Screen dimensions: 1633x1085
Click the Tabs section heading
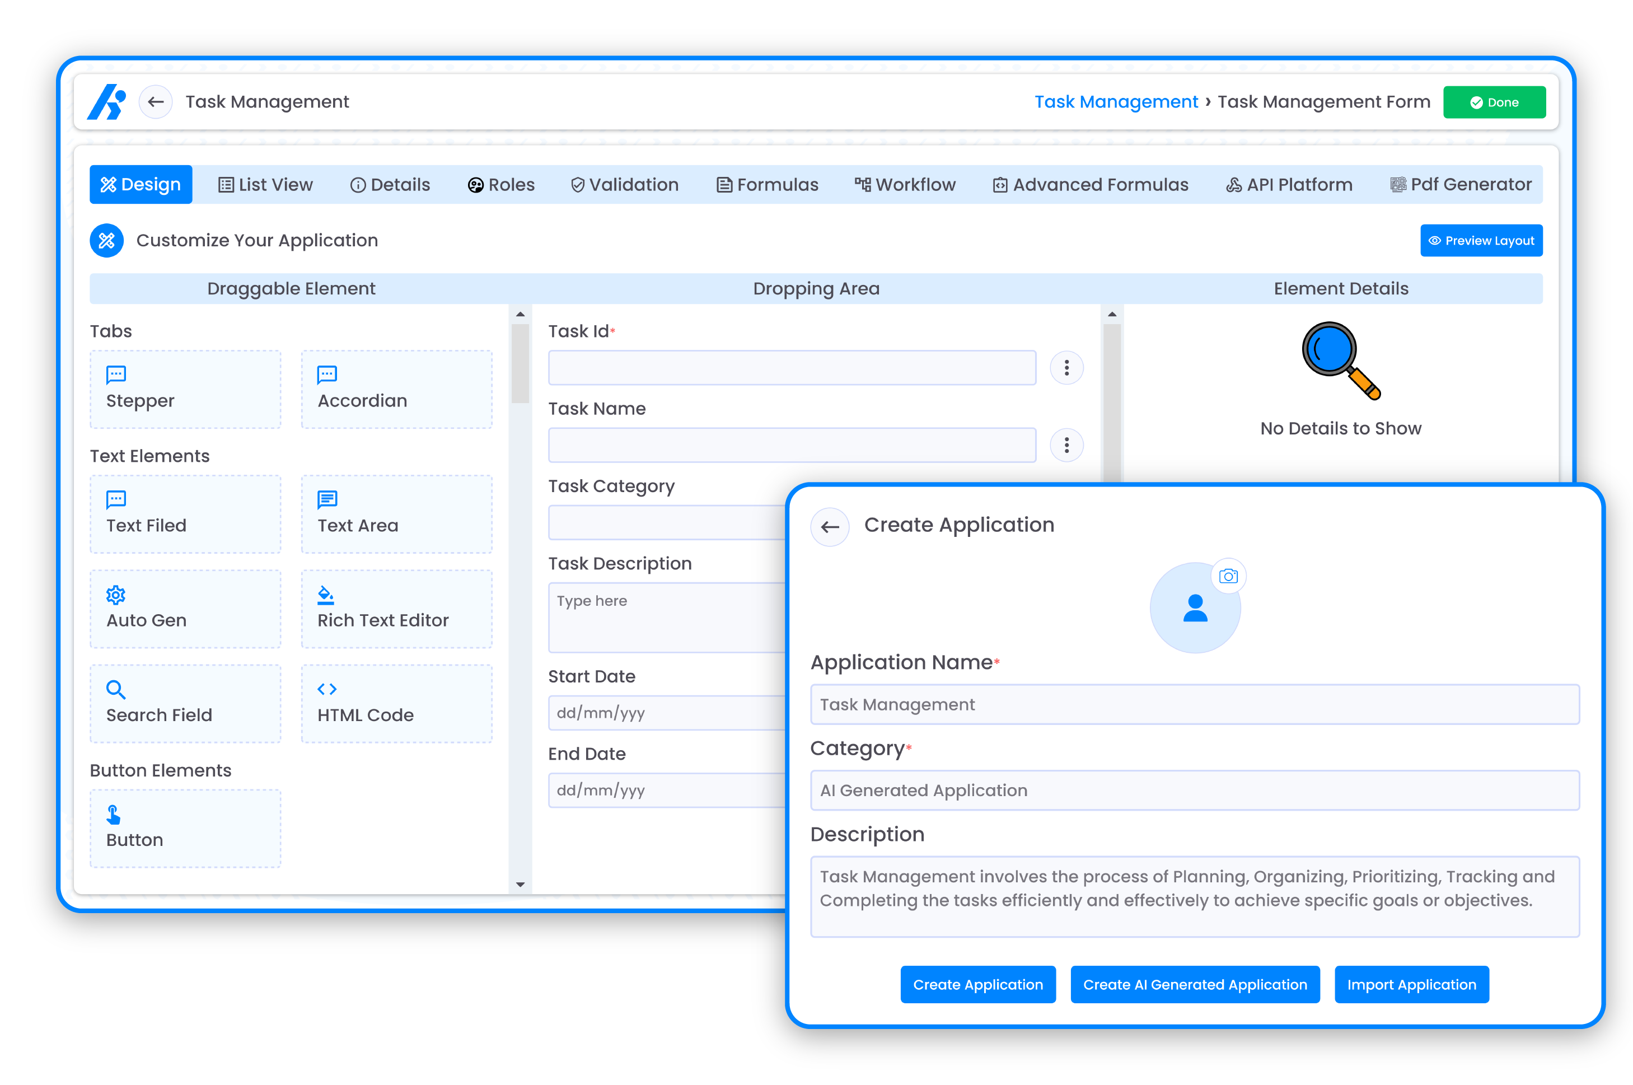coord(111,331)
